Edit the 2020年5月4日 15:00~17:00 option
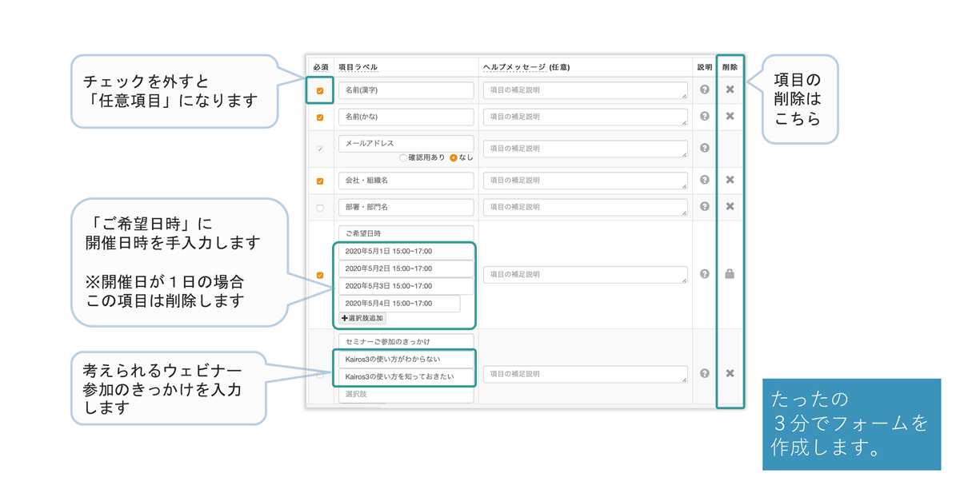 (399, 304)
